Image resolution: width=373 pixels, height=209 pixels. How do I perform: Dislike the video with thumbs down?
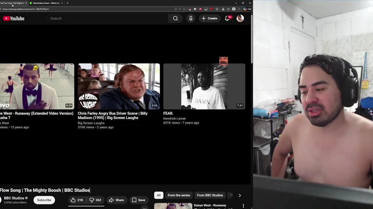[95, 200]
